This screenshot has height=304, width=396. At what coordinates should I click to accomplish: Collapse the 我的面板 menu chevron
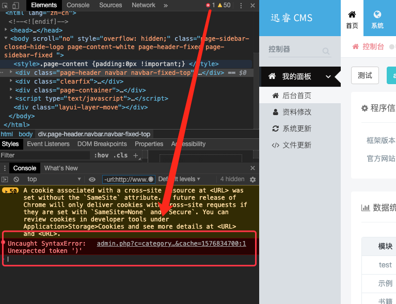point(328,76)
